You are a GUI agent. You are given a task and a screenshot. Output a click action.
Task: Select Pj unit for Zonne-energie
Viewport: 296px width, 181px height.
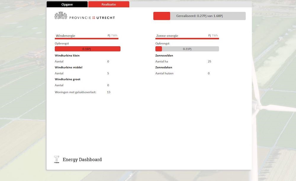210,35
